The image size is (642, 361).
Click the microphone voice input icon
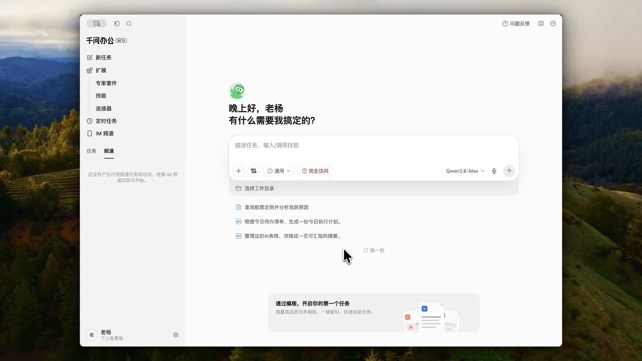494,171
